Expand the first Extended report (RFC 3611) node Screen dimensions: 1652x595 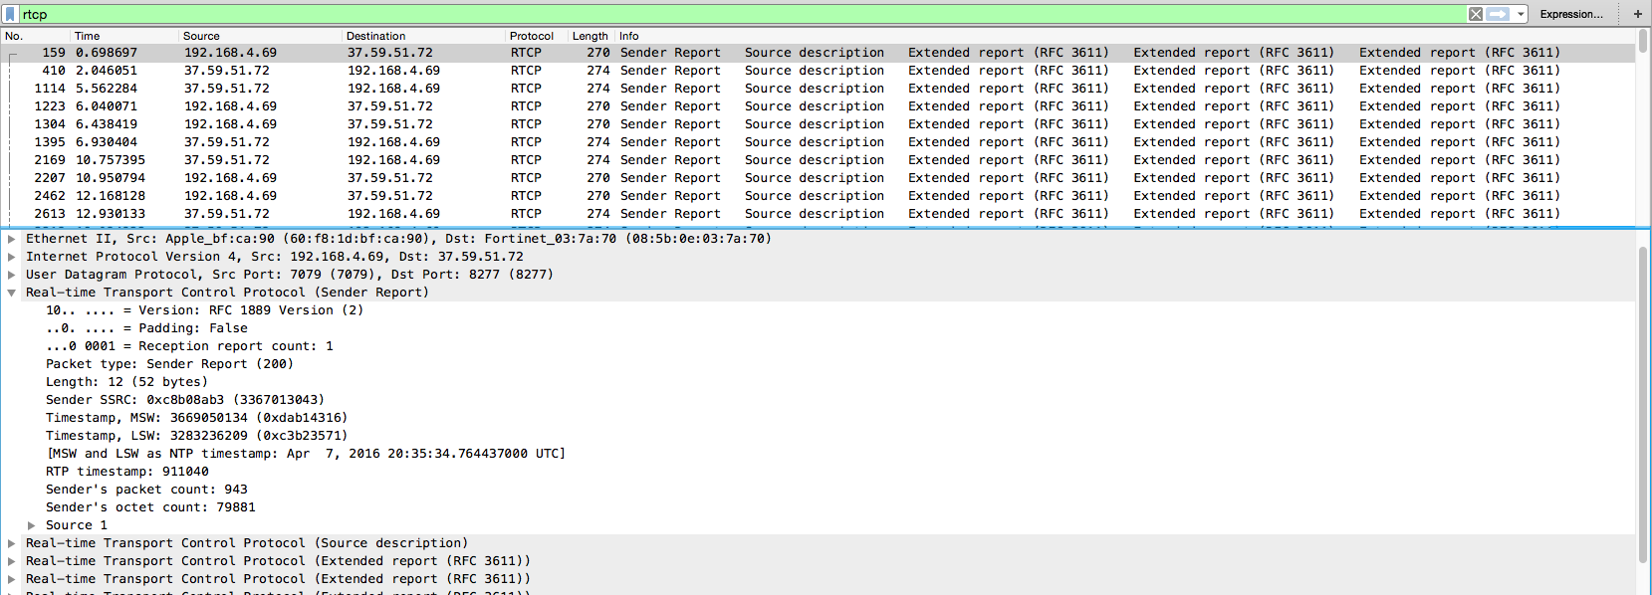(x=11, y=561)
